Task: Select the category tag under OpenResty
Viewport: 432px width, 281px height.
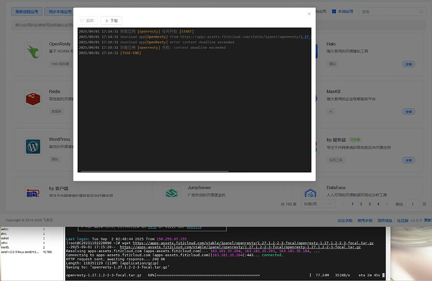Action: [x=60, y=64]
